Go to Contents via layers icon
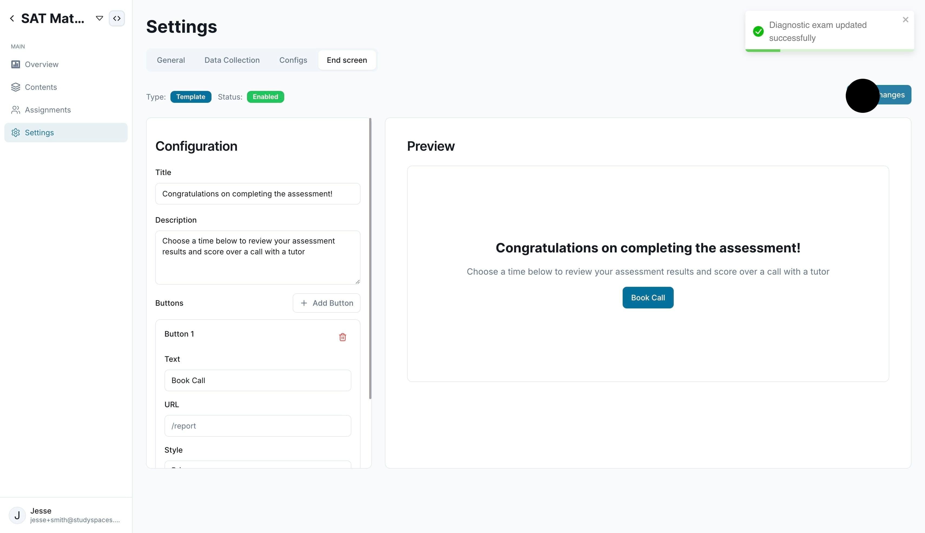Viewport: 925px width, 533px height. [x=15, y=87]
